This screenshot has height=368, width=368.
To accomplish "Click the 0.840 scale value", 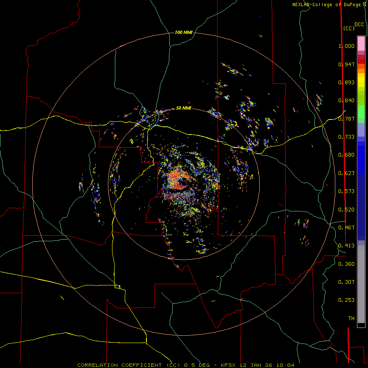I will click(x=346, y=101).
